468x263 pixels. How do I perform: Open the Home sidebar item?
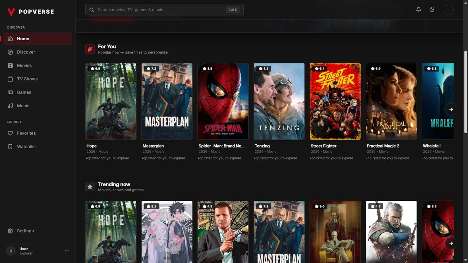[x=38, y=39]
